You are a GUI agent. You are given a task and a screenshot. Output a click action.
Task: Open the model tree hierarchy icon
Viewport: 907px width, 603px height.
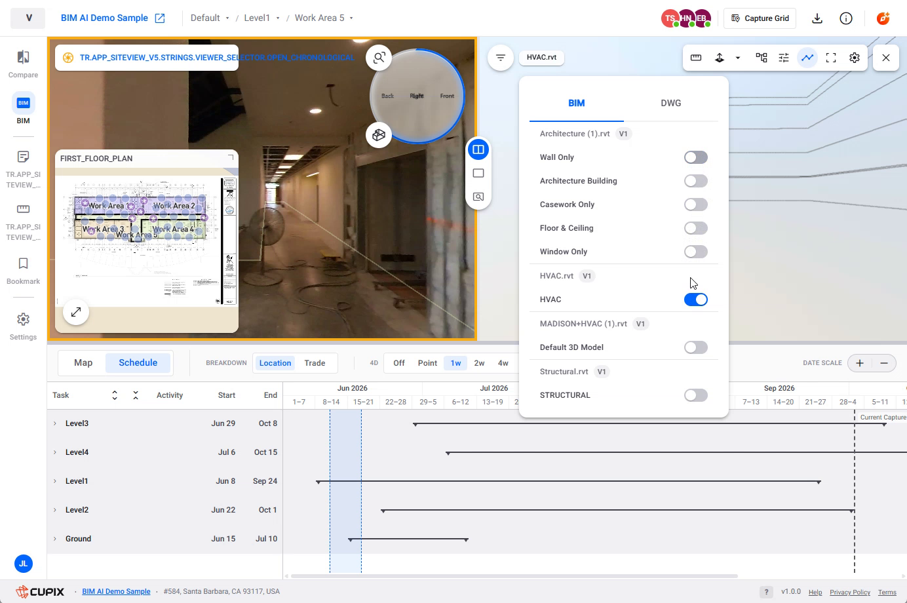[x=762, y=58]
